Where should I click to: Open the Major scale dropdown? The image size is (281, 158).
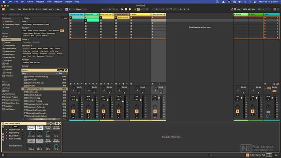(81, 9)
